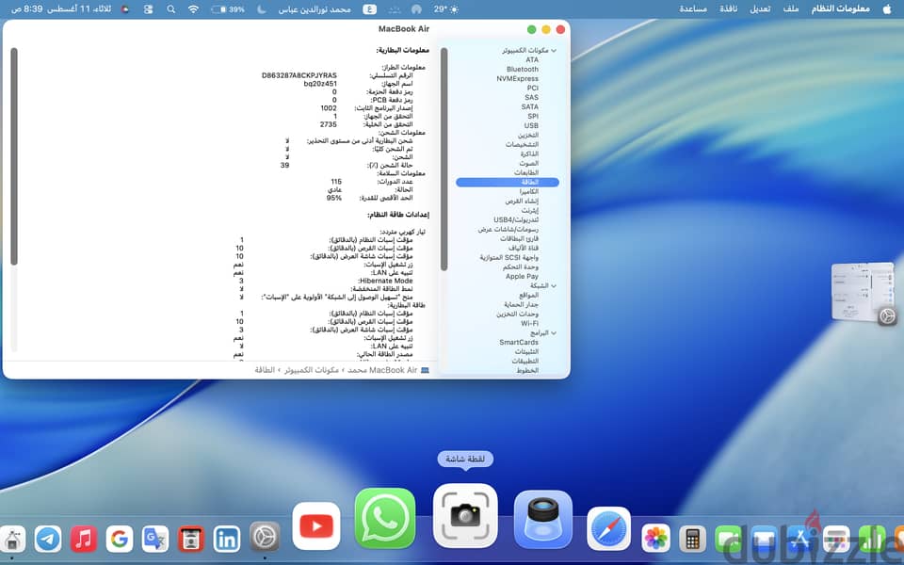The height and width of the screenshot is (565, 904).
Task: Click UAE flag input source icon
Action: pyautogui.click(x=125, y=9)
